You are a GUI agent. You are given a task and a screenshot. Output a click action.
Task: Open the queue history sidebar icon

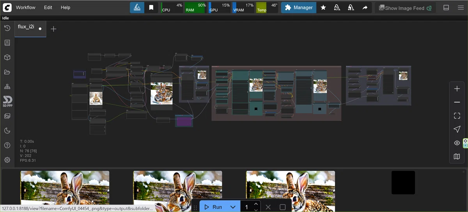coord(7,28)
